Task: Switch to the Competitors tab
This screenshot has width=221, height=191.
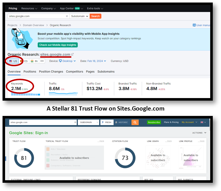Action: pyautogui.click(x=74, y=72)
